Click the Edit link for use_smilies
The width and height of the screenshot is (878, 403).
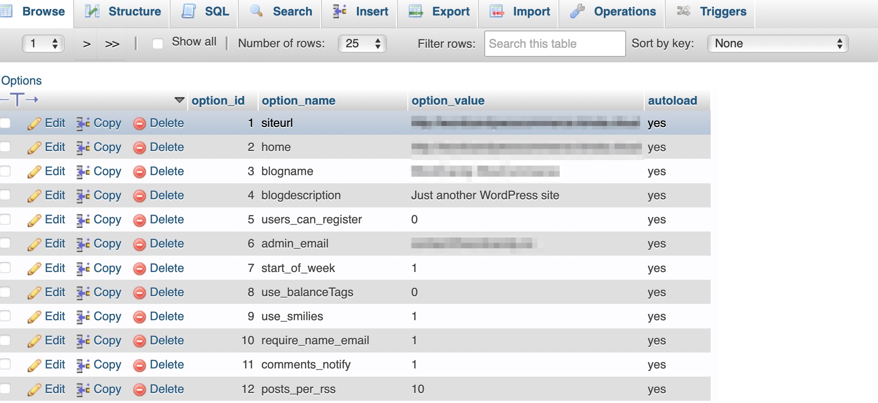click(55, 316)
